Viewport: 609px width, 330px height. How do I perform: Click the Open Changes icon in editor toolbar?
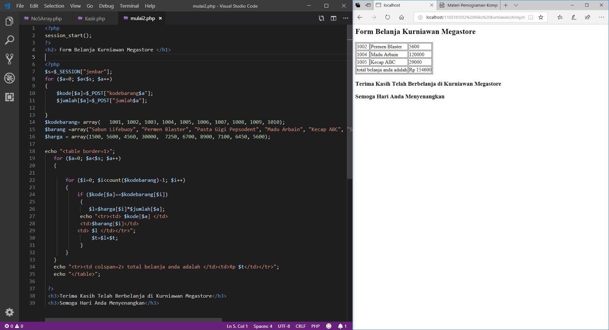click(x=322, y=18)
